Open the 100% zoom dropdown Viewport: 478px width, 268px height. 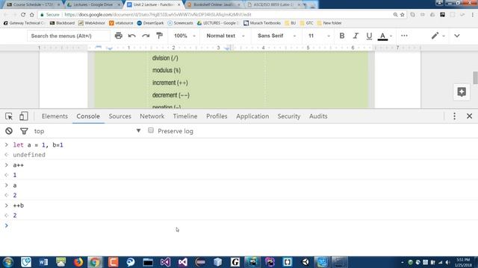tap(184, 36)
